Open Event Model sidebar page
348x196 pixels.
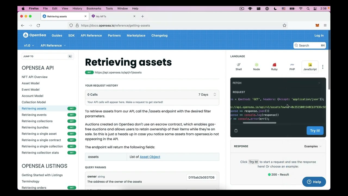click(30, 90)
